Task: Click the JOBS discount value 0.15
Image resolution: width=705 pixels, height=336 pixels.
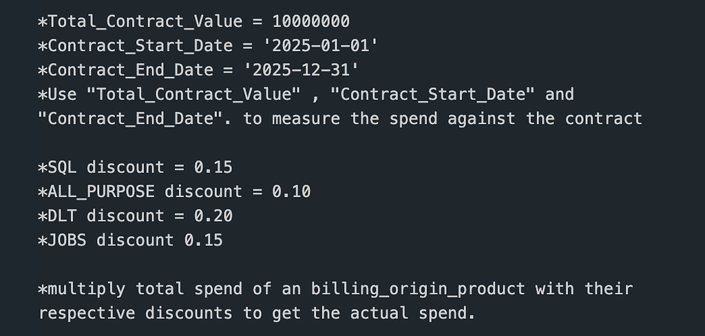Action: point(204,240)
